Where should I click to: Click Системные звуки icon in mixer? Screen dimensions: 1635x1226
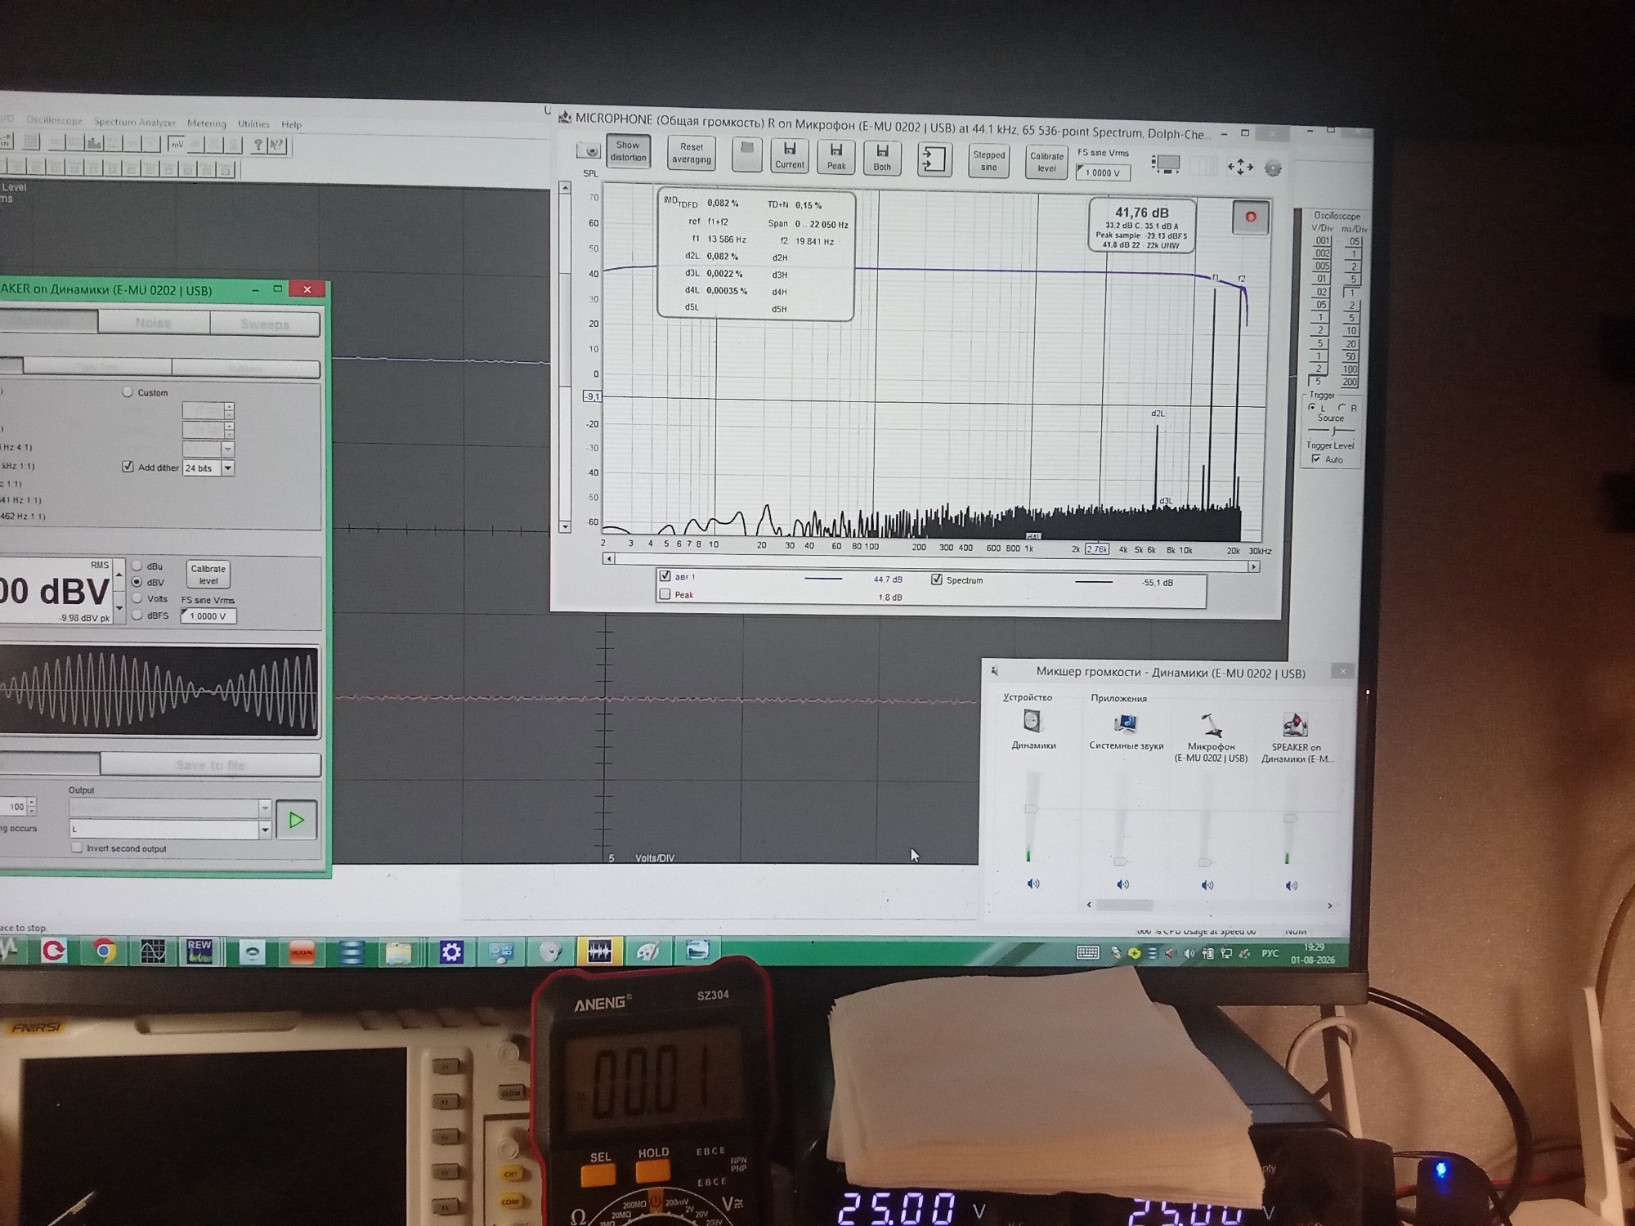1126,723
